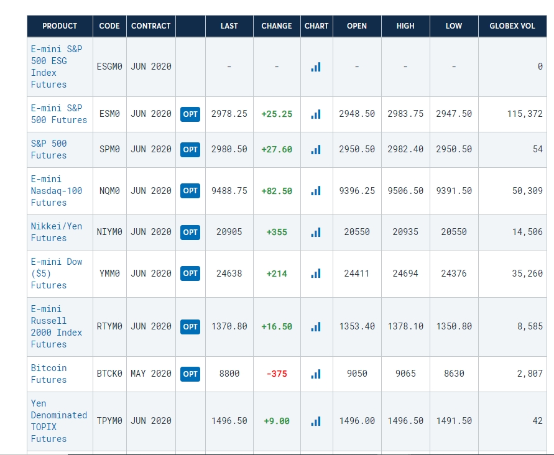Open chart for Yen Denominated TOPIX Futures

tap(316, 421)
